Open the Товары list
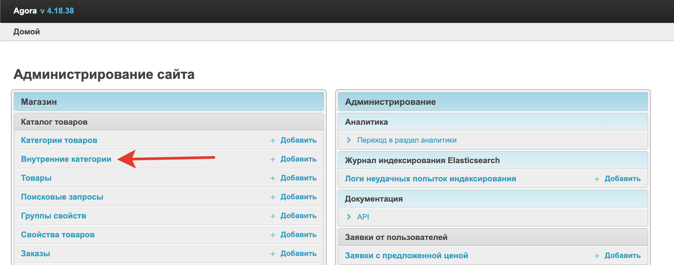This screenshot has height=265, width=674. 36,178
